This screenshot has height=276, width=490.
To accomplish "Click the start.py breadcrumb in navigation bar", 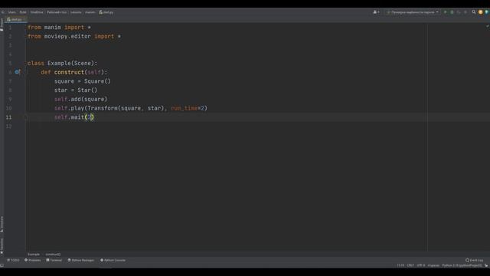I will tap(106, 12).
